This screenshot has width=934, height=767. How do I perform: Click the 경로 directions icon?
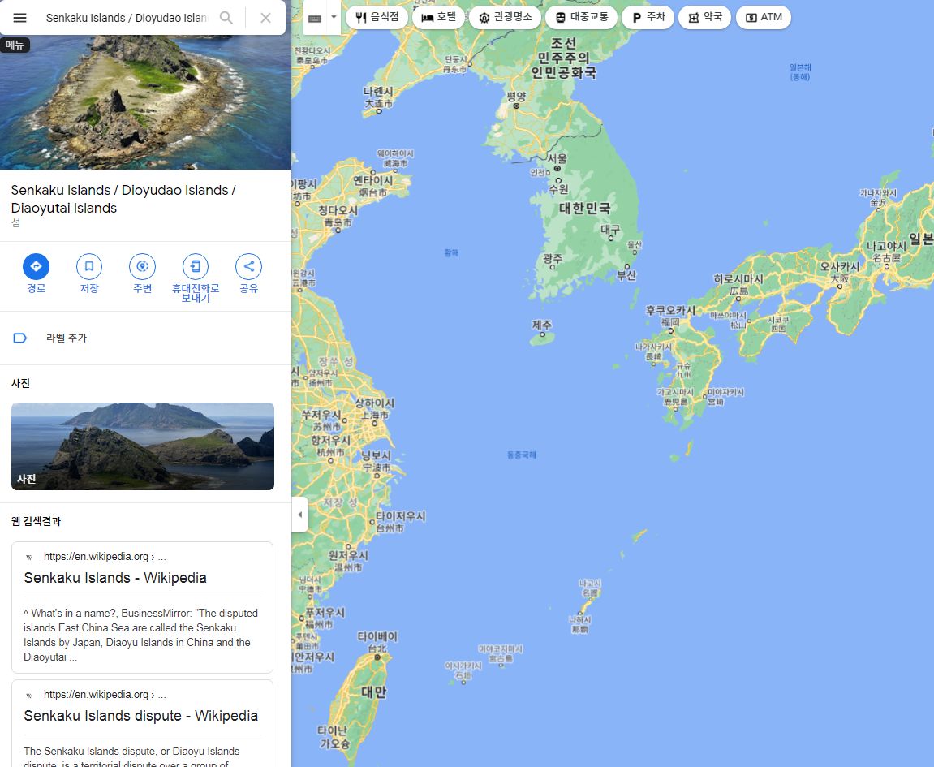[x=36, y=266]
